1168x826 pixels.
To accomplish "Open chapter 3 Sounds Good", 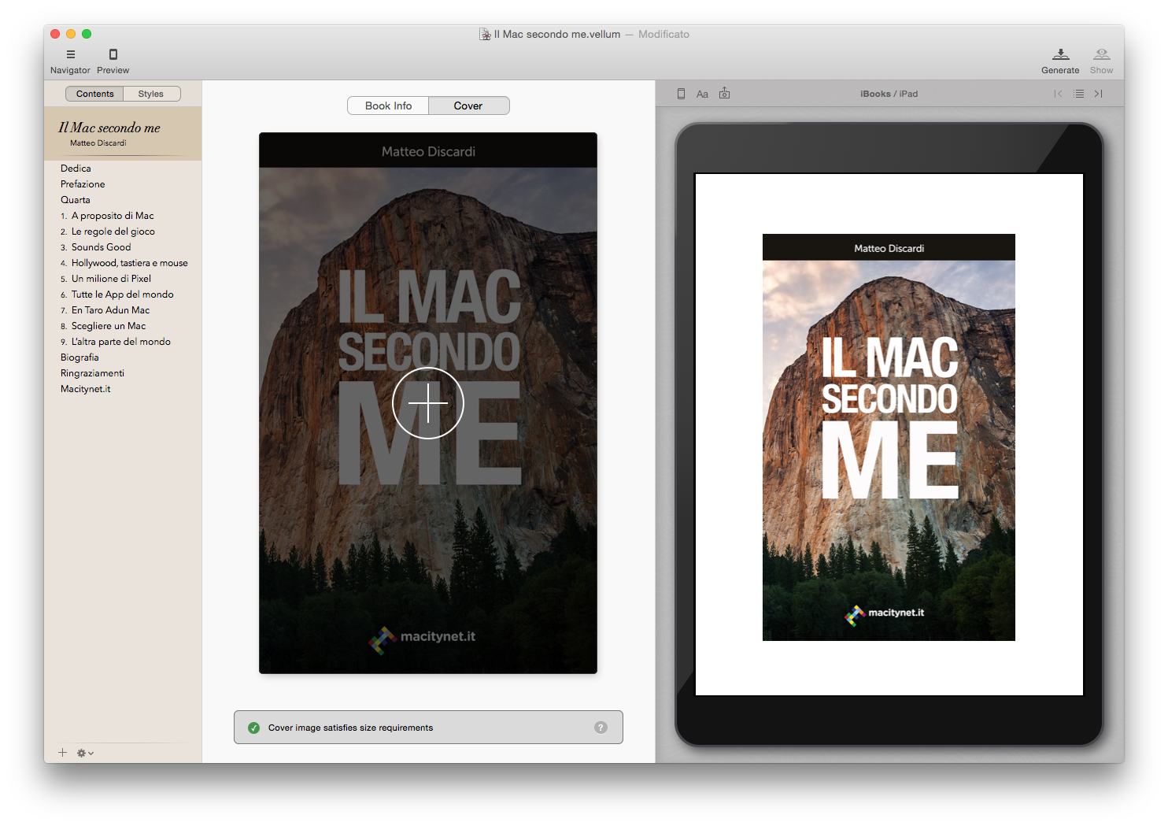I will click(x=101, y=246).
